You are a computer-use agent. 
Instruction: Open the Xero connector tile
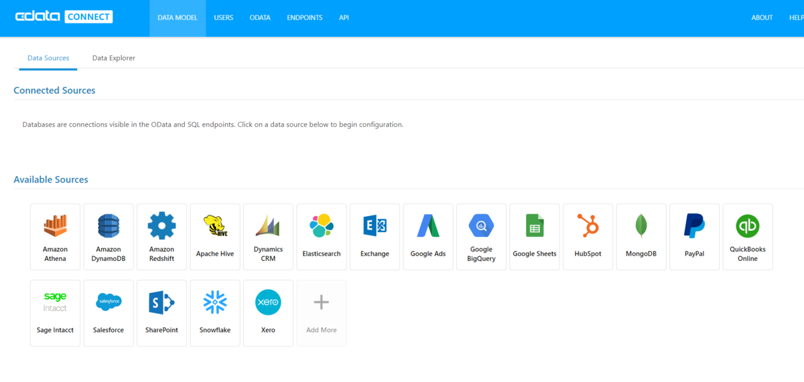[x=268, y=313]
